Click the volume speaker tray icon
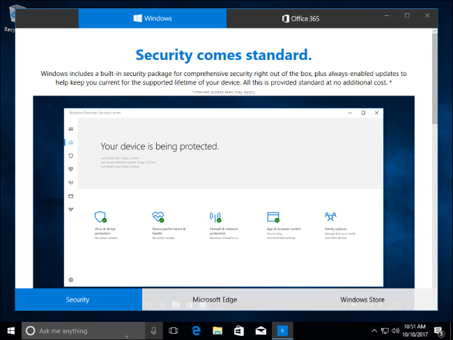The width and height of the screenshot is (453, 340). click(395, 331)
